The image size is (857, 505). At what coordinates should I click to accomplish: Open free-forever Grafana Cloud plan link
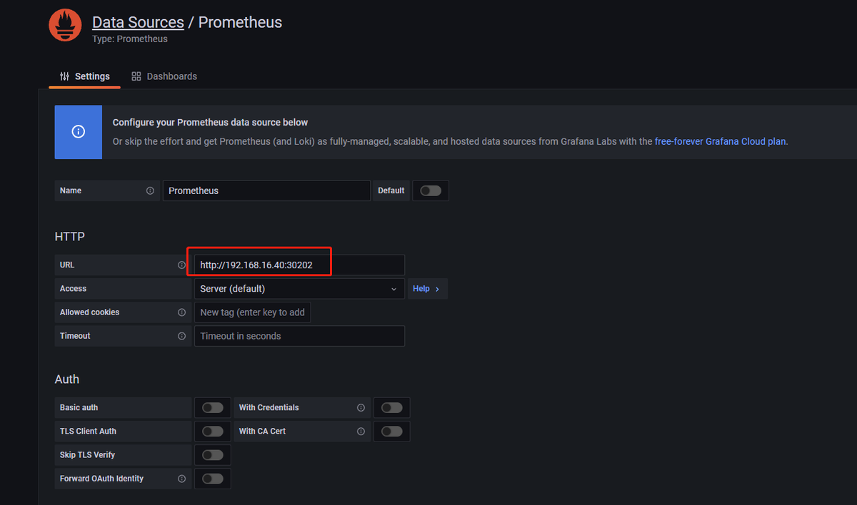[x=720, y=141]
